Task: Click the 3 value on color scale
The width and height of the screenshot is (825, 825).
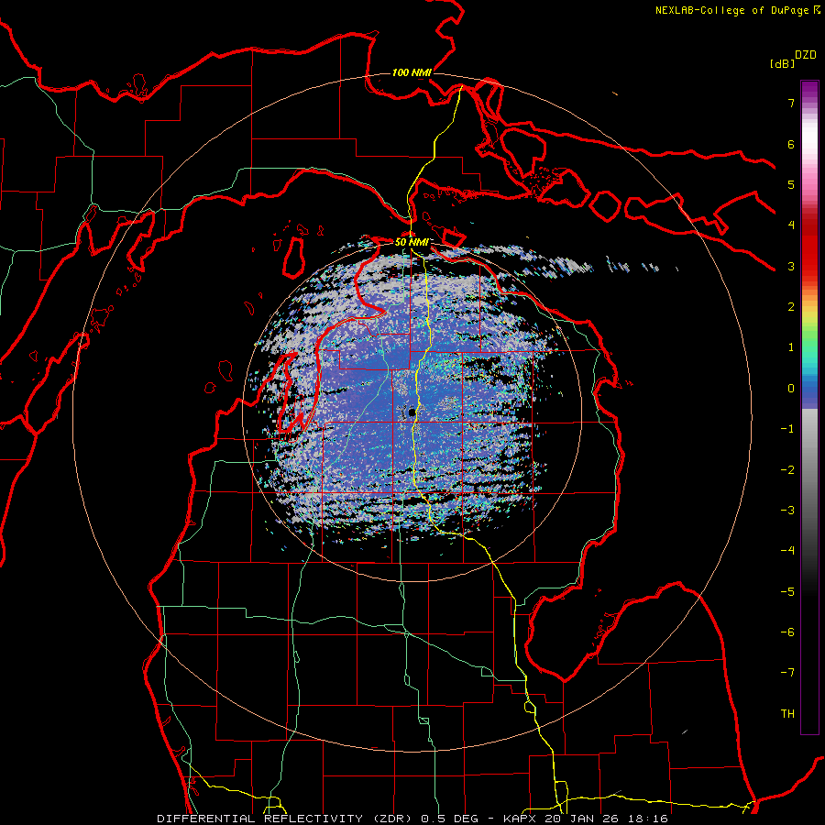Action: point(791,266)
